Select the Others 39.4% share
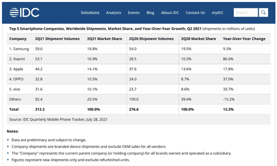 coord(186,99)
